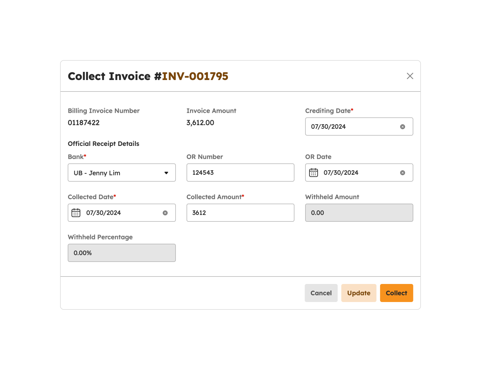Click the OR Number input field
The image size is (481, 370).
[240, 173]
